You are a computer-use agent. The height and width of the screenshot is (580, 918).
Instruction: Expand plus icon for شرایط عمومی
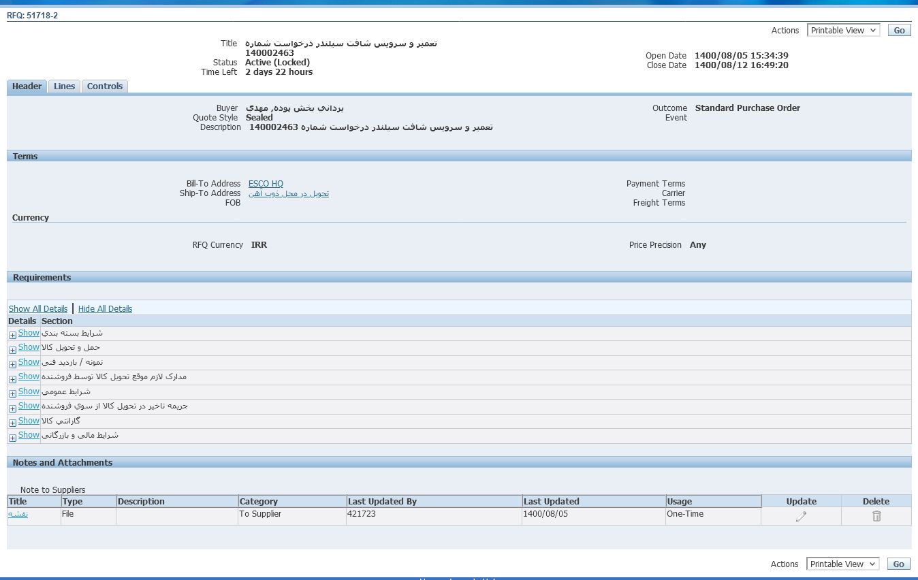point(12,393)
